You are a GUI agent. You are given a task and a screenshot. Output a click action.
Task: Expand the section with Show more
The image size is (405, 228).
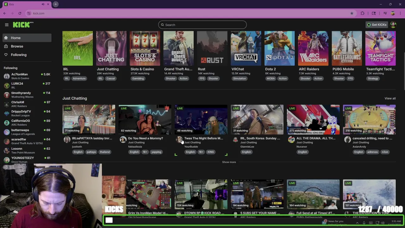[229, 162]
